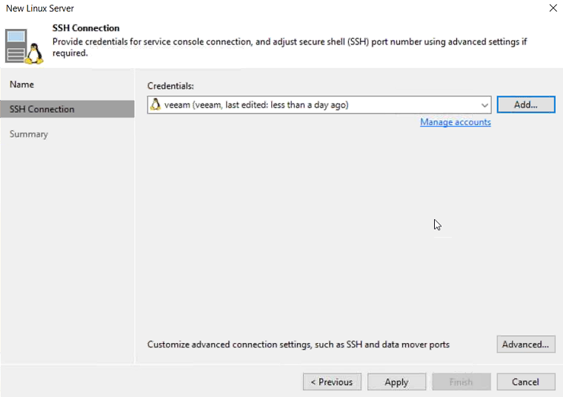Cancel the New Linux Server wizard
The image size is (563, 397).
526,381
